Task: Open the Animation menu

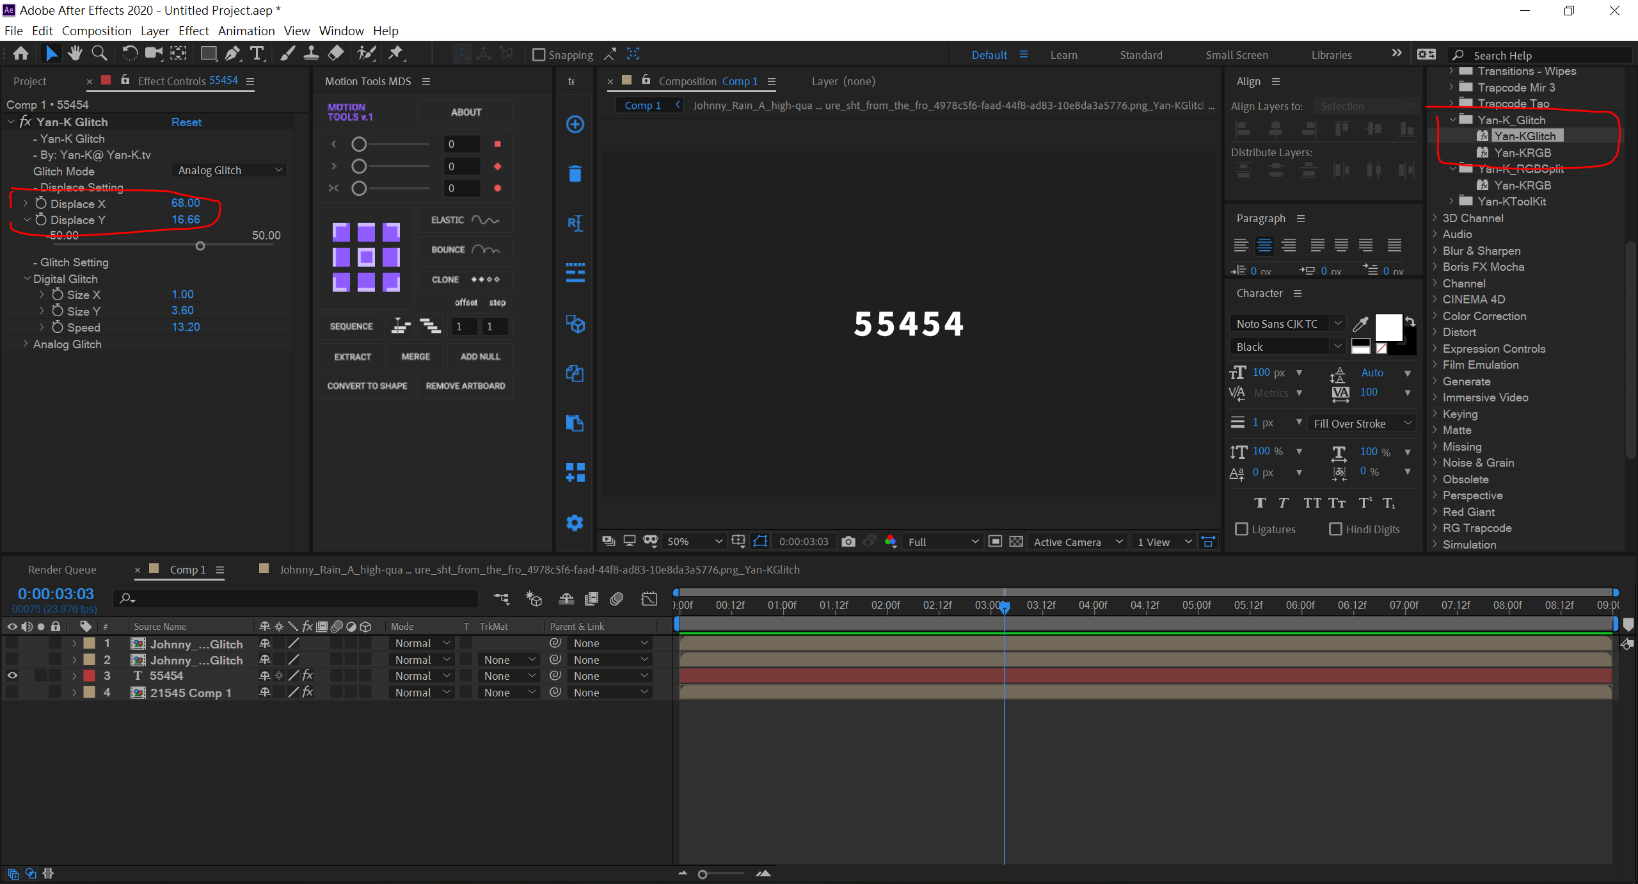Action: (246, 31)
